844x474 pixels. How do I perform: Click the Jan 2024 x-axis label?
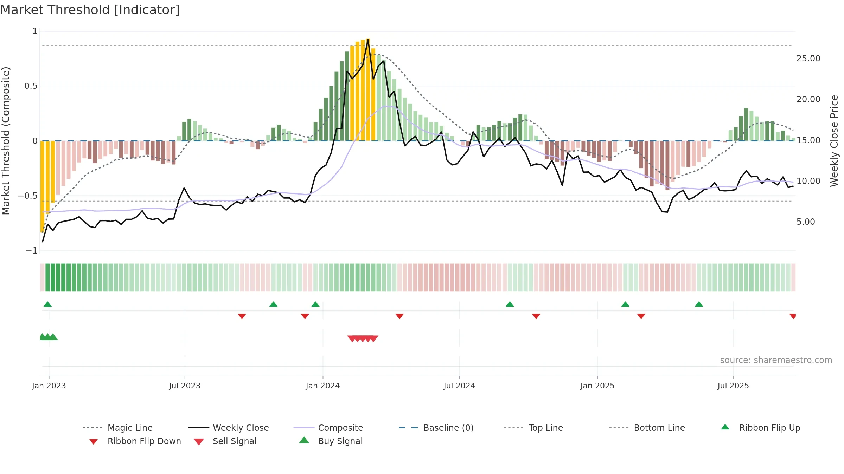(323, 386)
